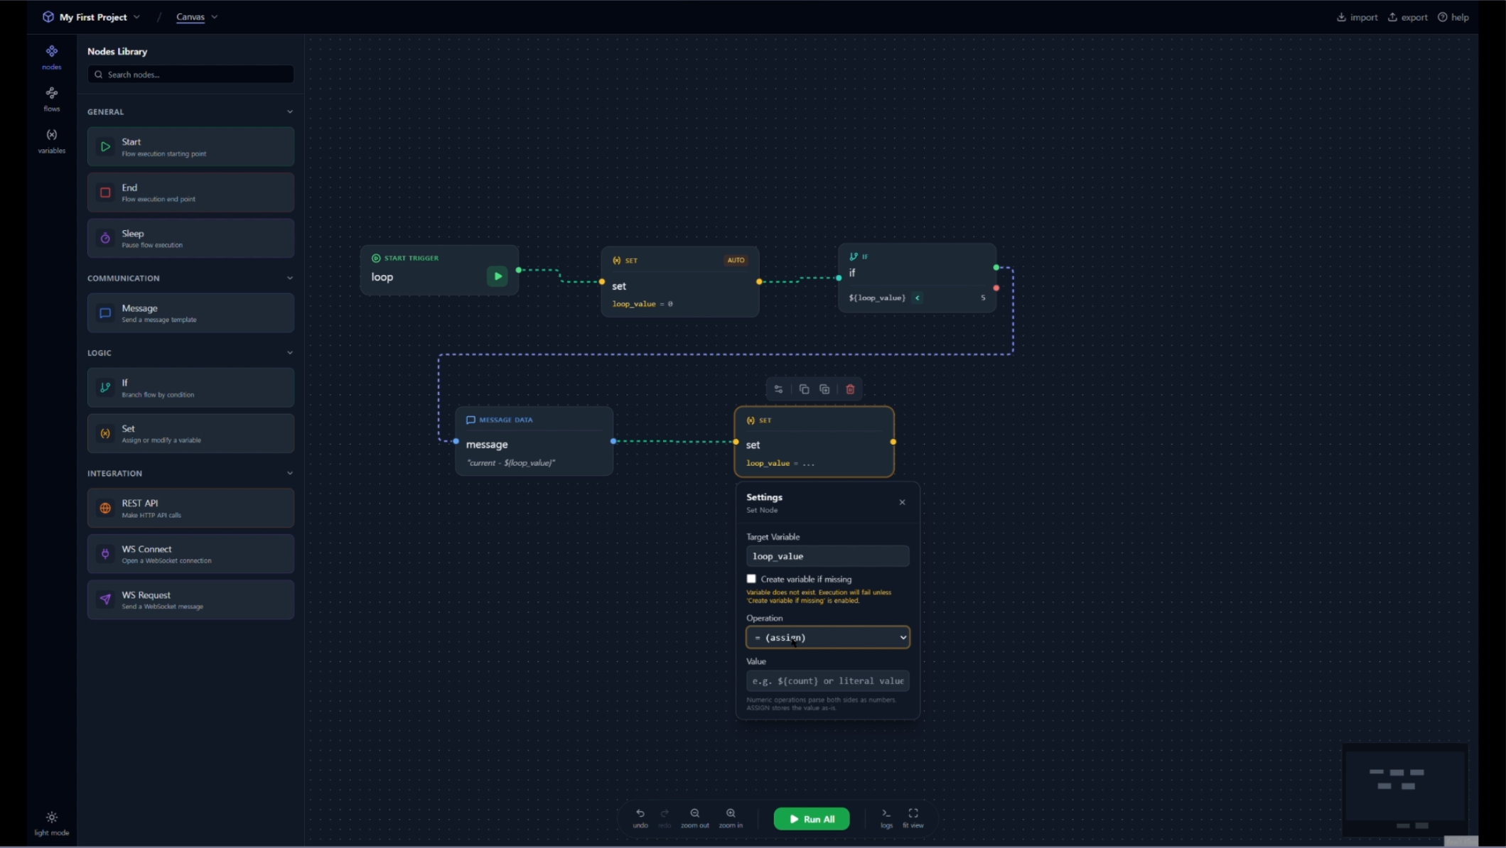Click the 'loop_value = ...' text in the set node

pos(780,463)
